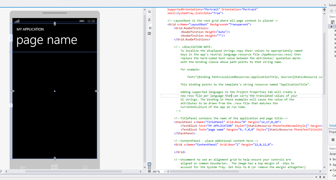Click the right margin handle of phone layout
The image size is (336, 180).
coord(97,91)
